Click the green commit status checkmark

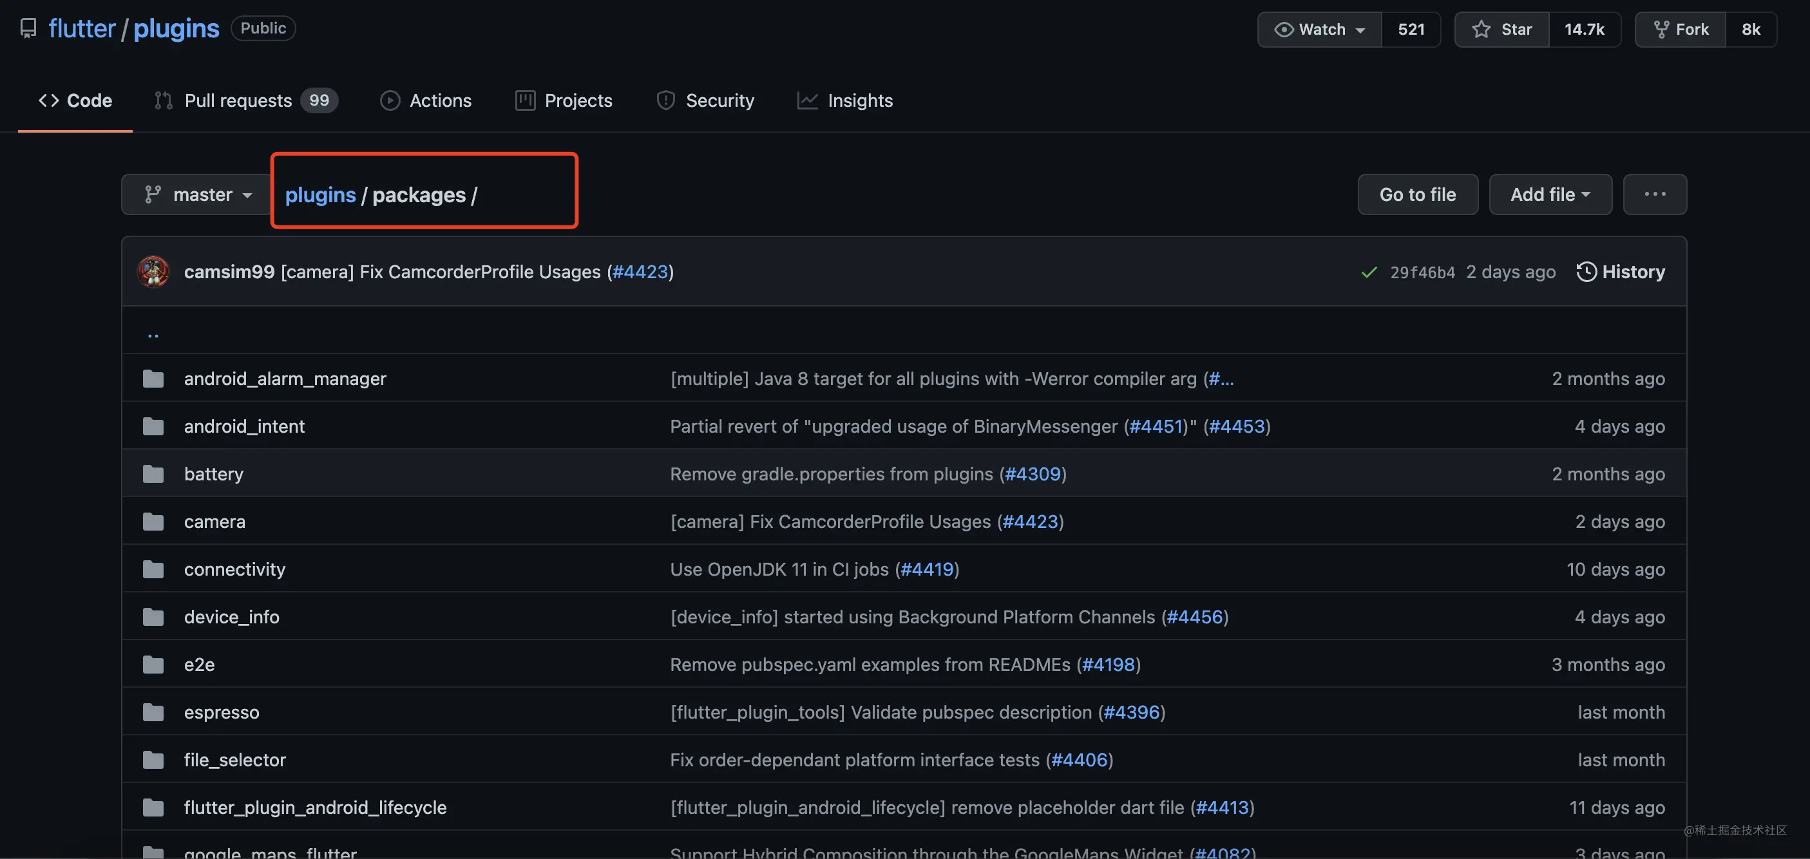click(1369, 272)
